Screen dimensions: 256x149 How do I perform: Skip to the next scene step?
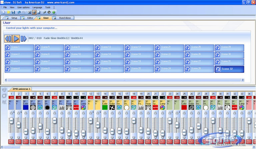click(24, 39)
